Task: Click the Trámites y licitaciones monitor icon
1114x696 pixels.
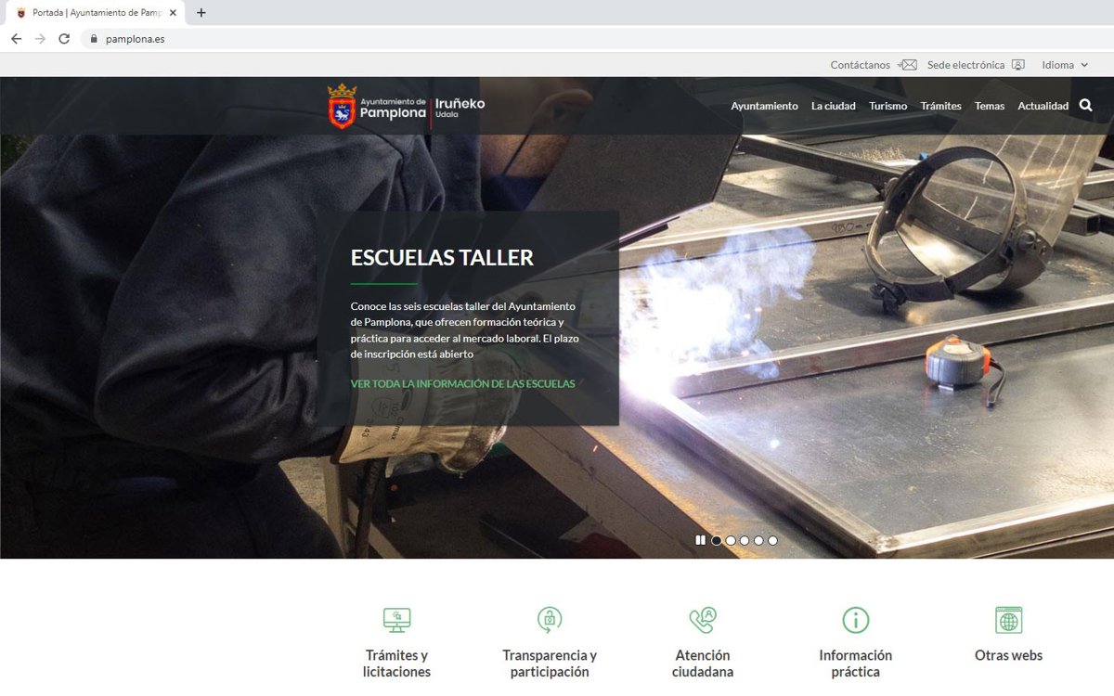Action: [396, 620]
